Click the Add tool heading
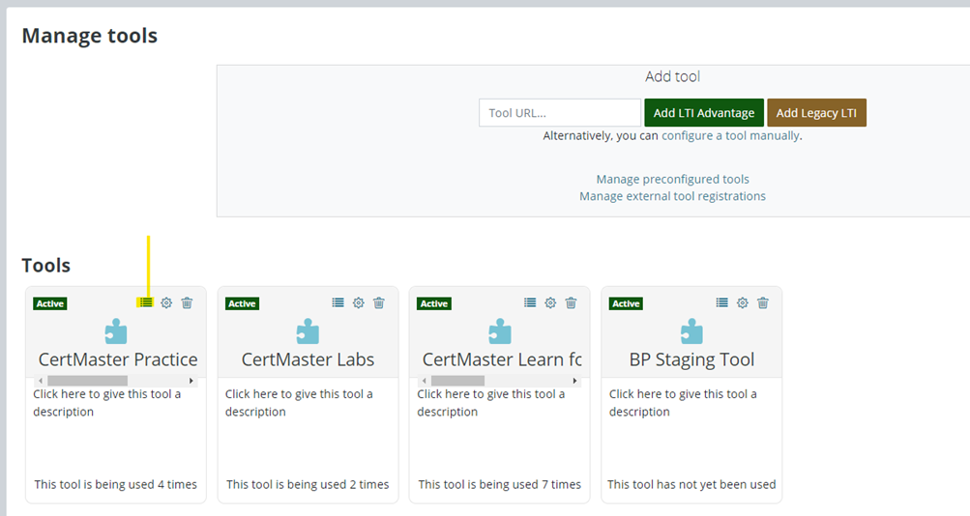970x516 pixels. (x=672, y=76)
